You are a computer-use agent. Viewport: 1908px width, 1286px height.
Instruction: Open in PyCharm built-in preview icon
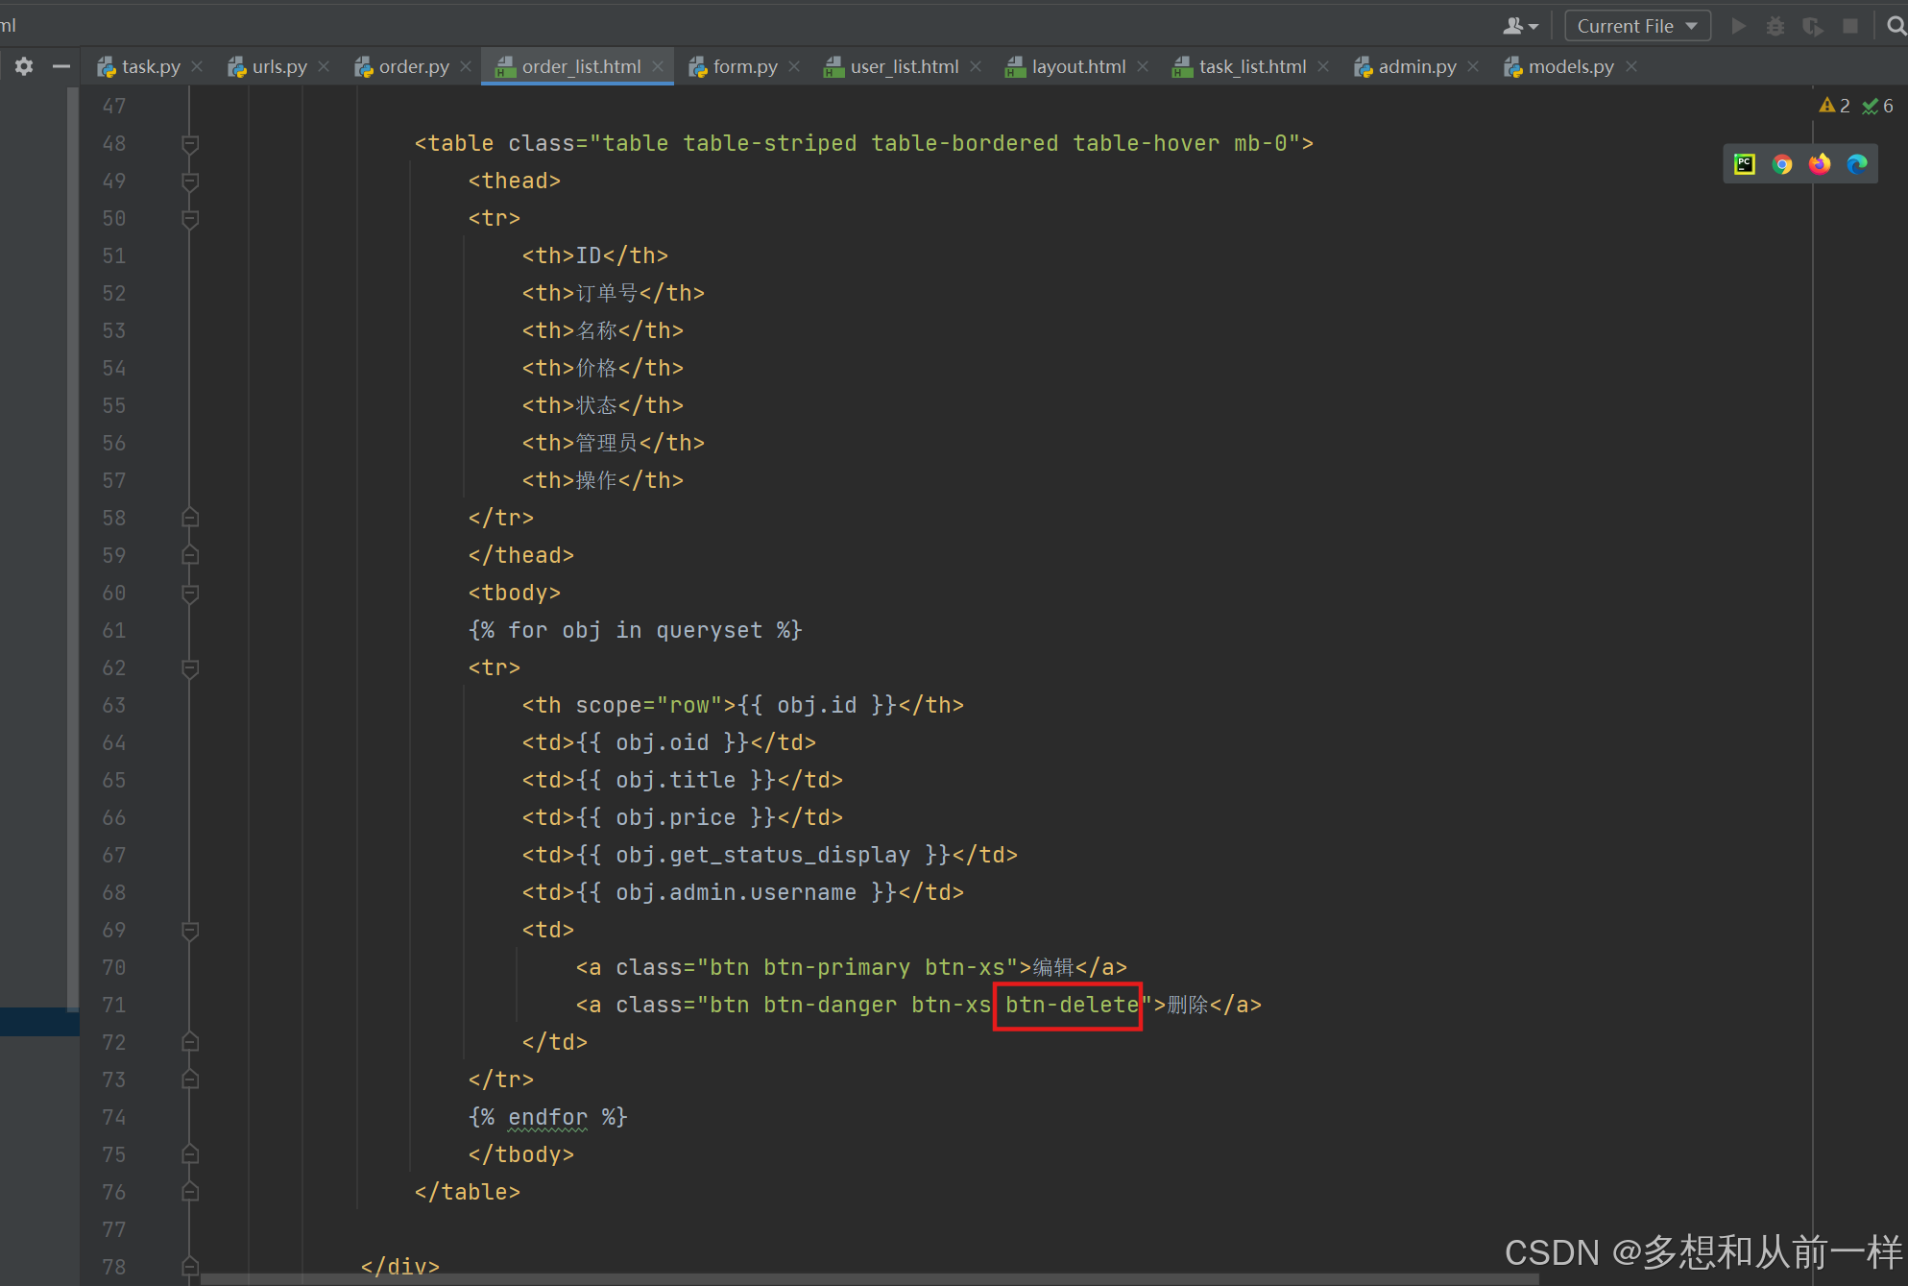[x=1745, y=164]
